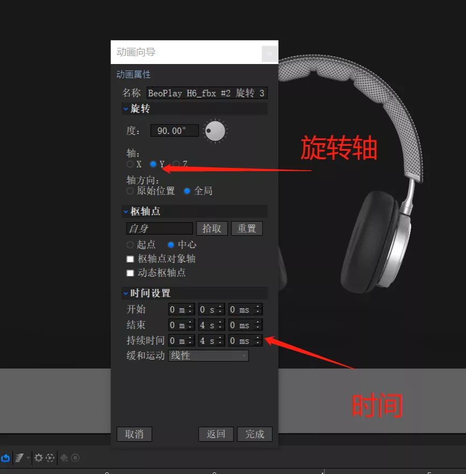The width and height of the screenshot is (466, 474).
Task: Click the add keyframe diamond icon
Action: (x=64, y=458)
